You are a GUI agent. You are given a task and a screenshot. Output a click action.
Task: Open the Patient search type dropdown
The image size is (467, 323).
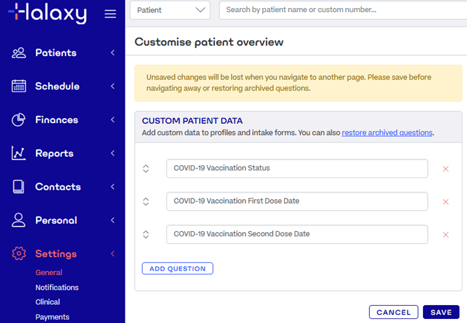(169, 10)
